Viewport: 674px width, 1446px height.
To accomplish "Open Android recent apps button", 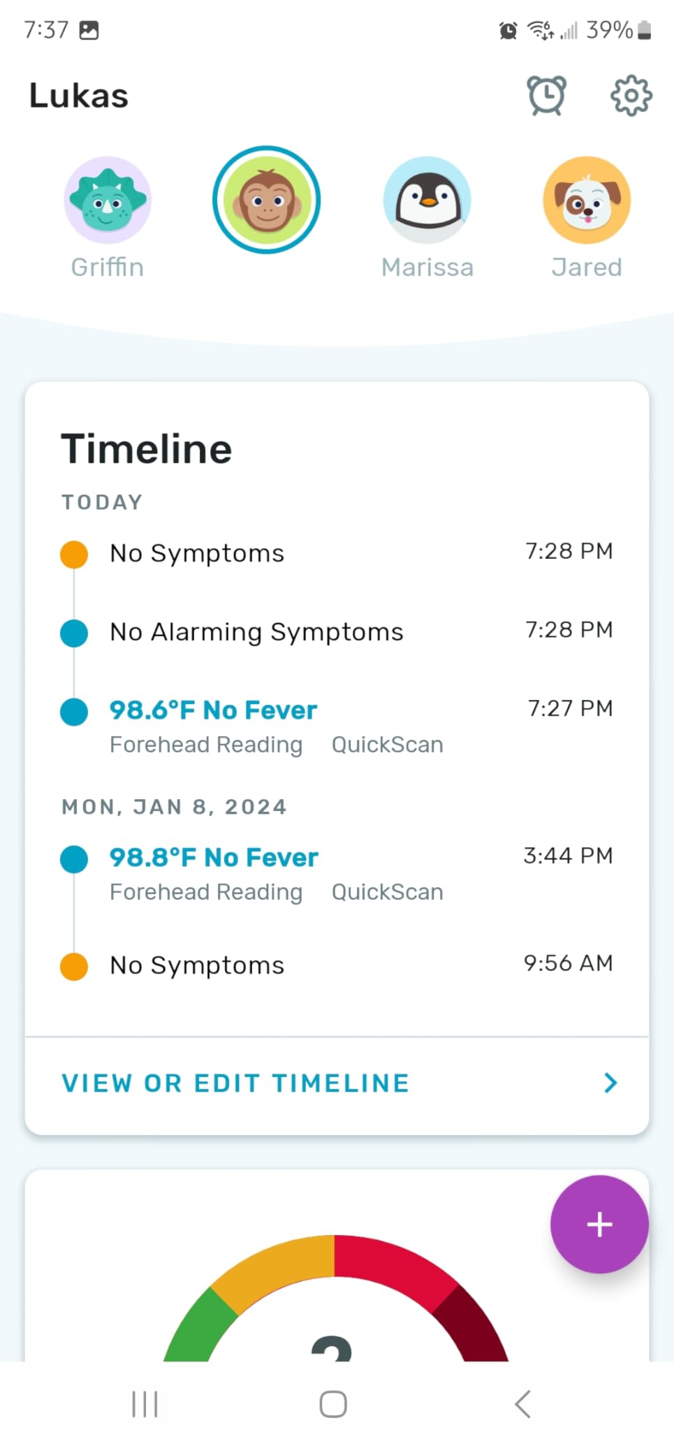I will [145, 1404].
